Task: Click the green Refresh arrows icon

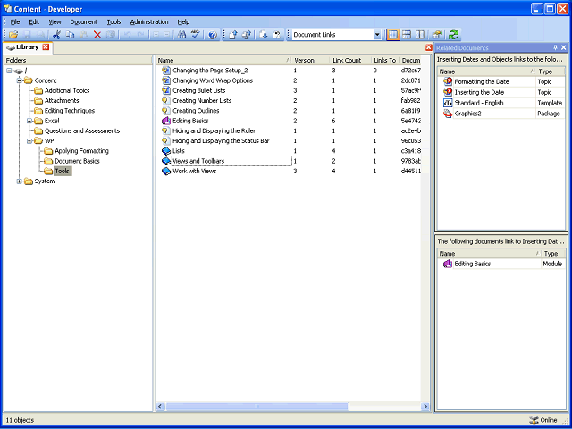Action: click(453, 35)
